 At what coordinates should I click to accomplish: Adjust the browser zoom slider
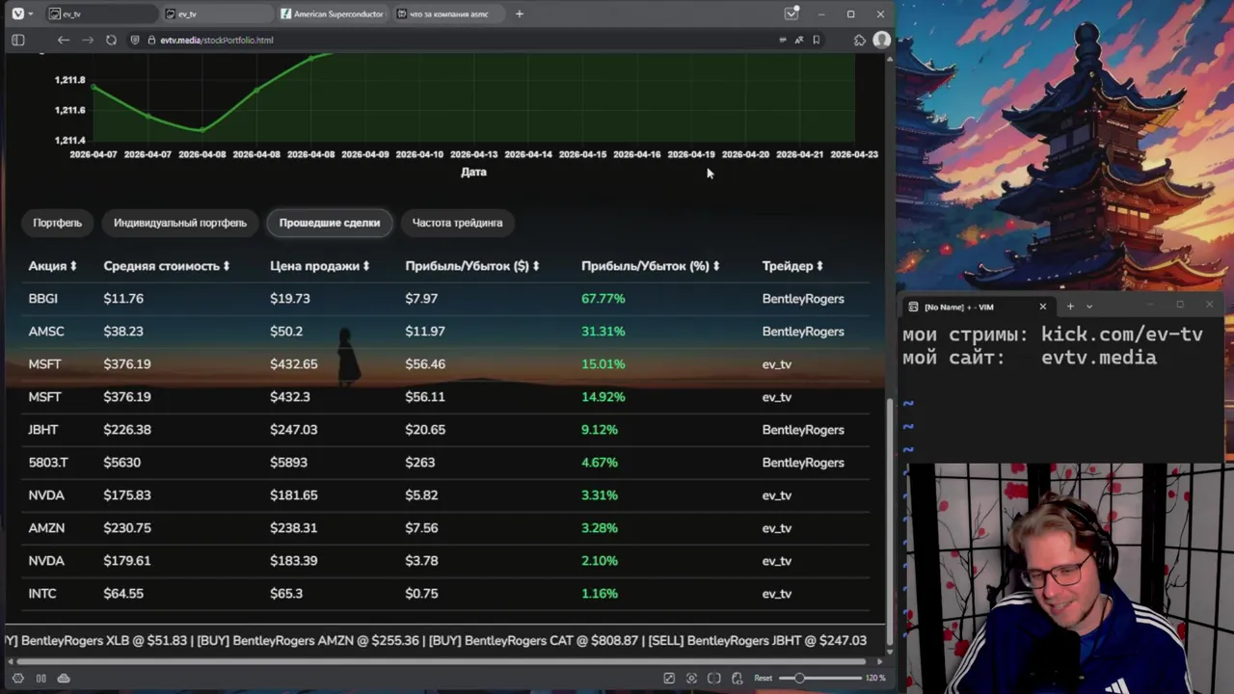[x=819, y=678]
